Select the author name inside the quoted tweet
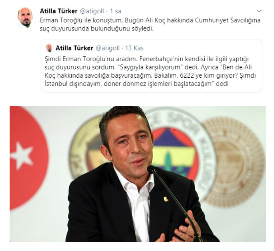Viewport: 274px width, 251px height. pyautogui.click(x=74, y=48)
